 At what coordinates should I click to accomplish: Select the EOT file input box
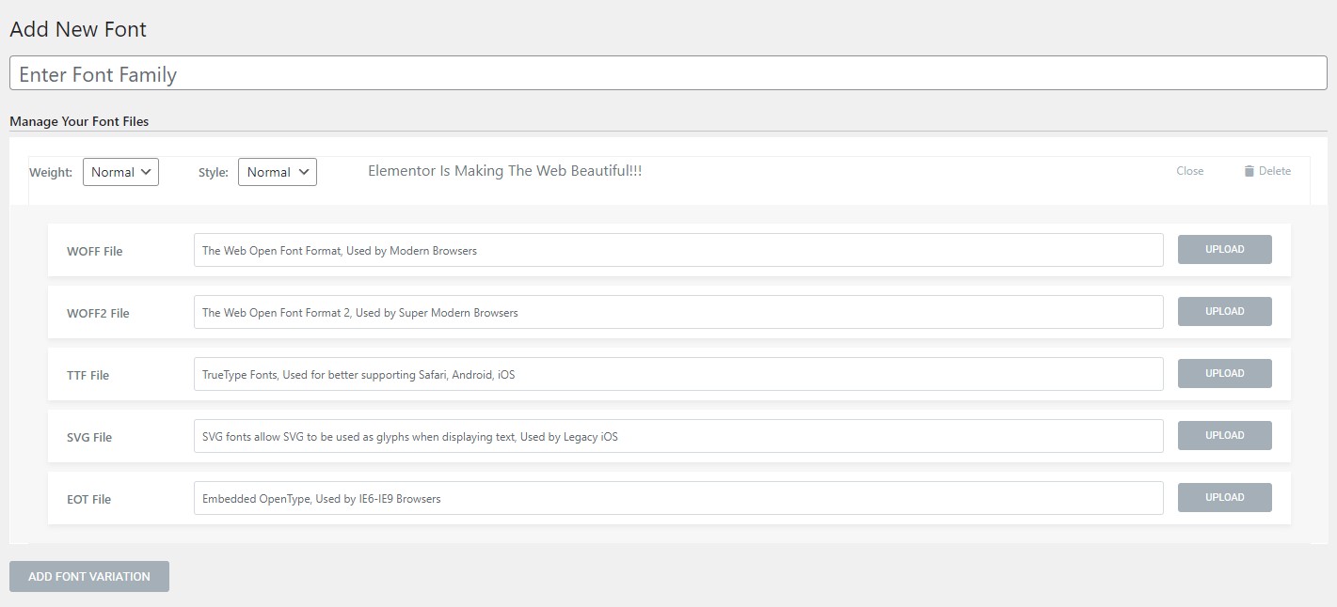[677, 498]
